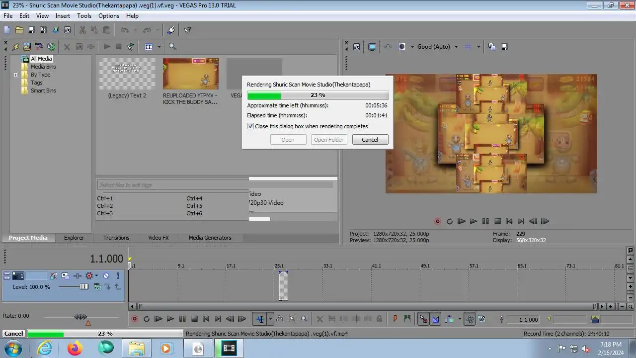Toggle Lock Envelopes to Events button
The width and height of the screenshot is (636, 358).
(470, 319)
